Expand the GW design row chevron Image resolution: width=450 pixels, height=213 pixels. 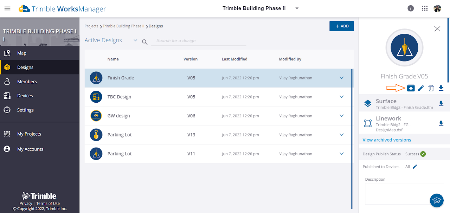click(342, 116)
